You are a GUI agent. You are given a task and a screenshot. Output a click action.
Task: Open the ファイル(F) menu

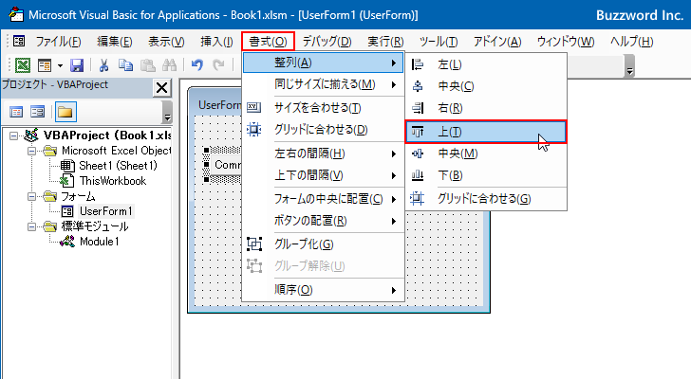tap(58, 42)
